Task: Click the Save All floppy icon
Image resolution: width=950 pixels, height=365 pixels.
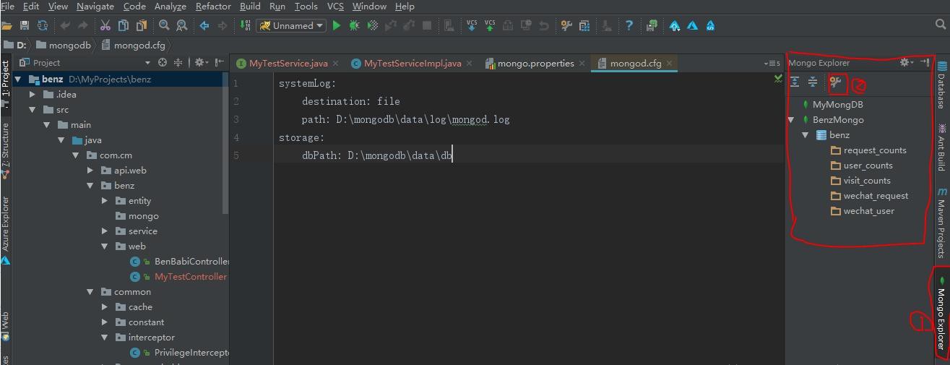Action: pos(25,25)
